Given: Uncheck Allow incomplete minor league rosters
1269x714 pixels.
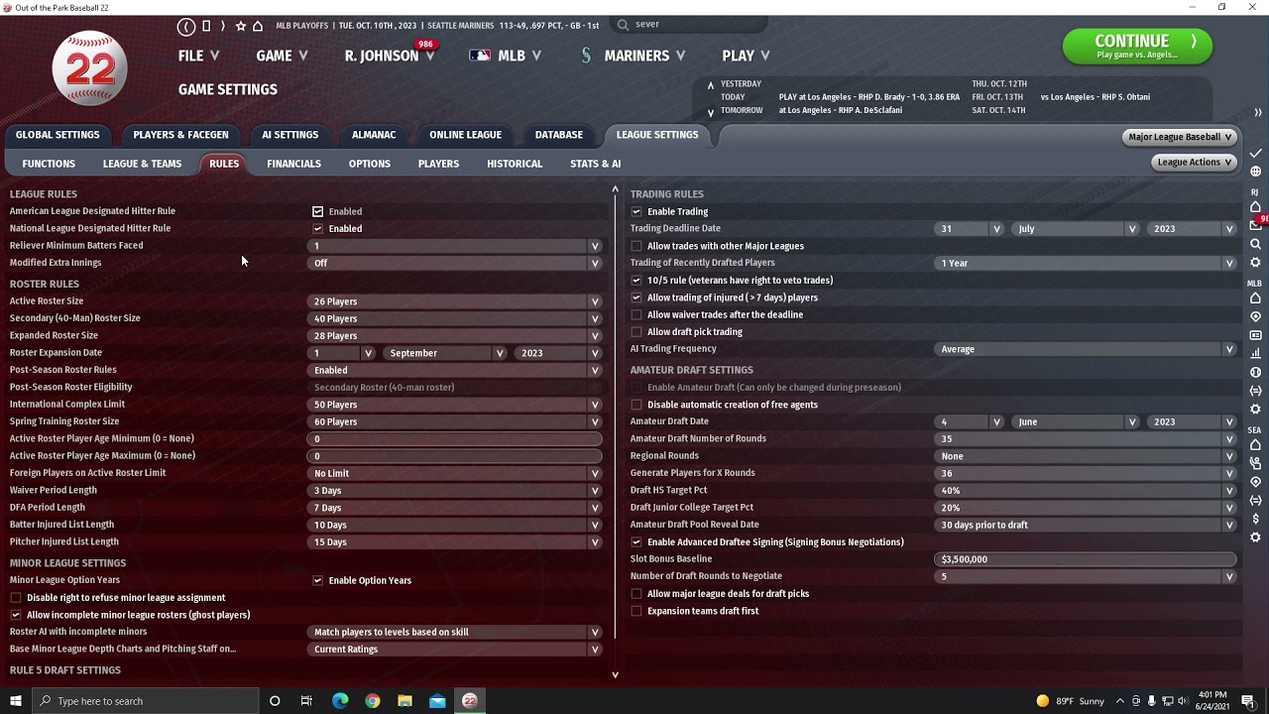Looking at the screenshot, I should [x=16, y=615].
